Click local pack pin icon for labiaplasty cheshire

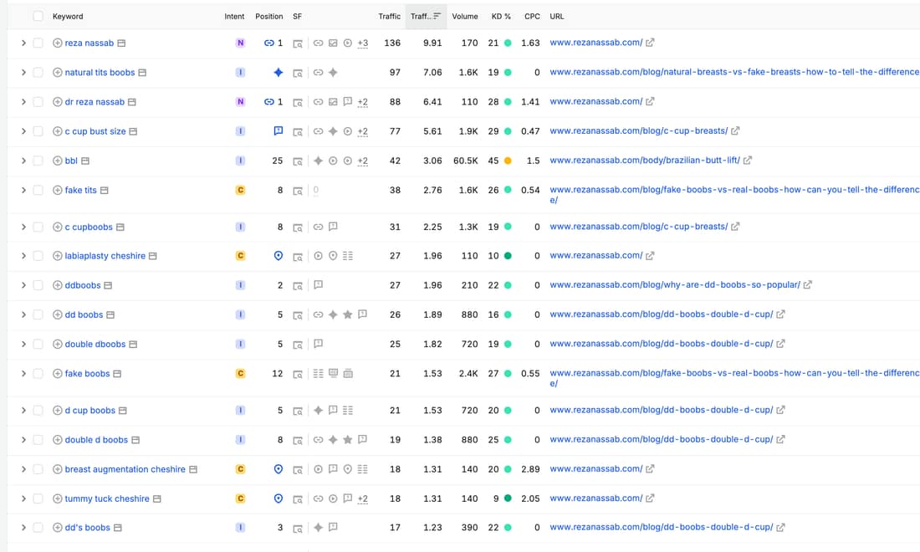pyautogui.click(x=279, y=256)
